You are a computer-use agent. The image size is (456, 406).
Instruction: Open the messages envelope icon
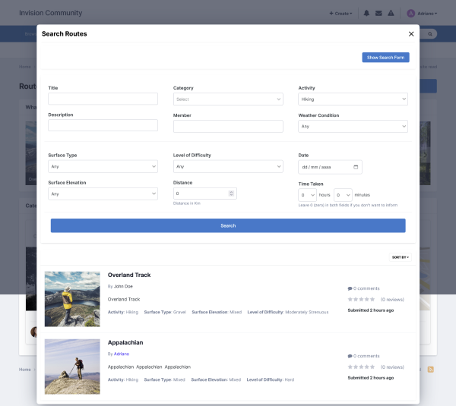[x=378, y=13]
